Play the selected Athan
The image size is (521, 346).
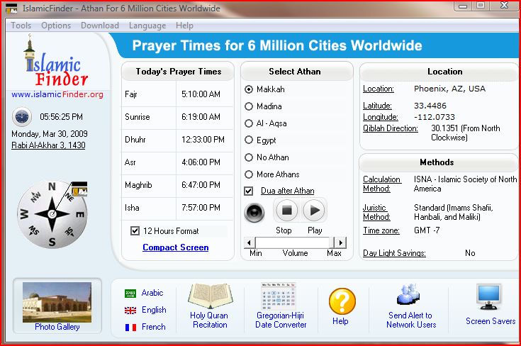313,210
